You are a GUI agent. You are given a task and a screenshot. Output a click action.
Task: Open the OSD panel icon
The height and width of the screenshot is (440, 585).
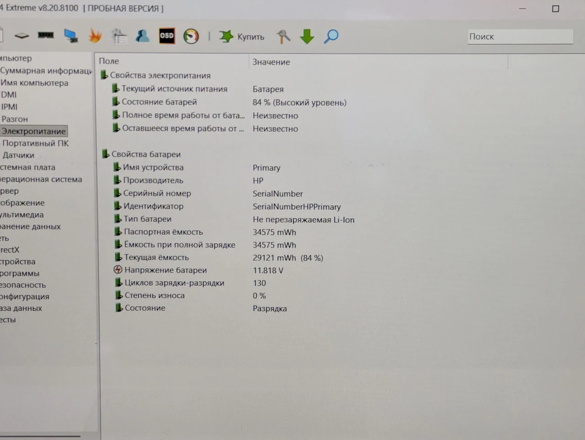pos(166,36)
